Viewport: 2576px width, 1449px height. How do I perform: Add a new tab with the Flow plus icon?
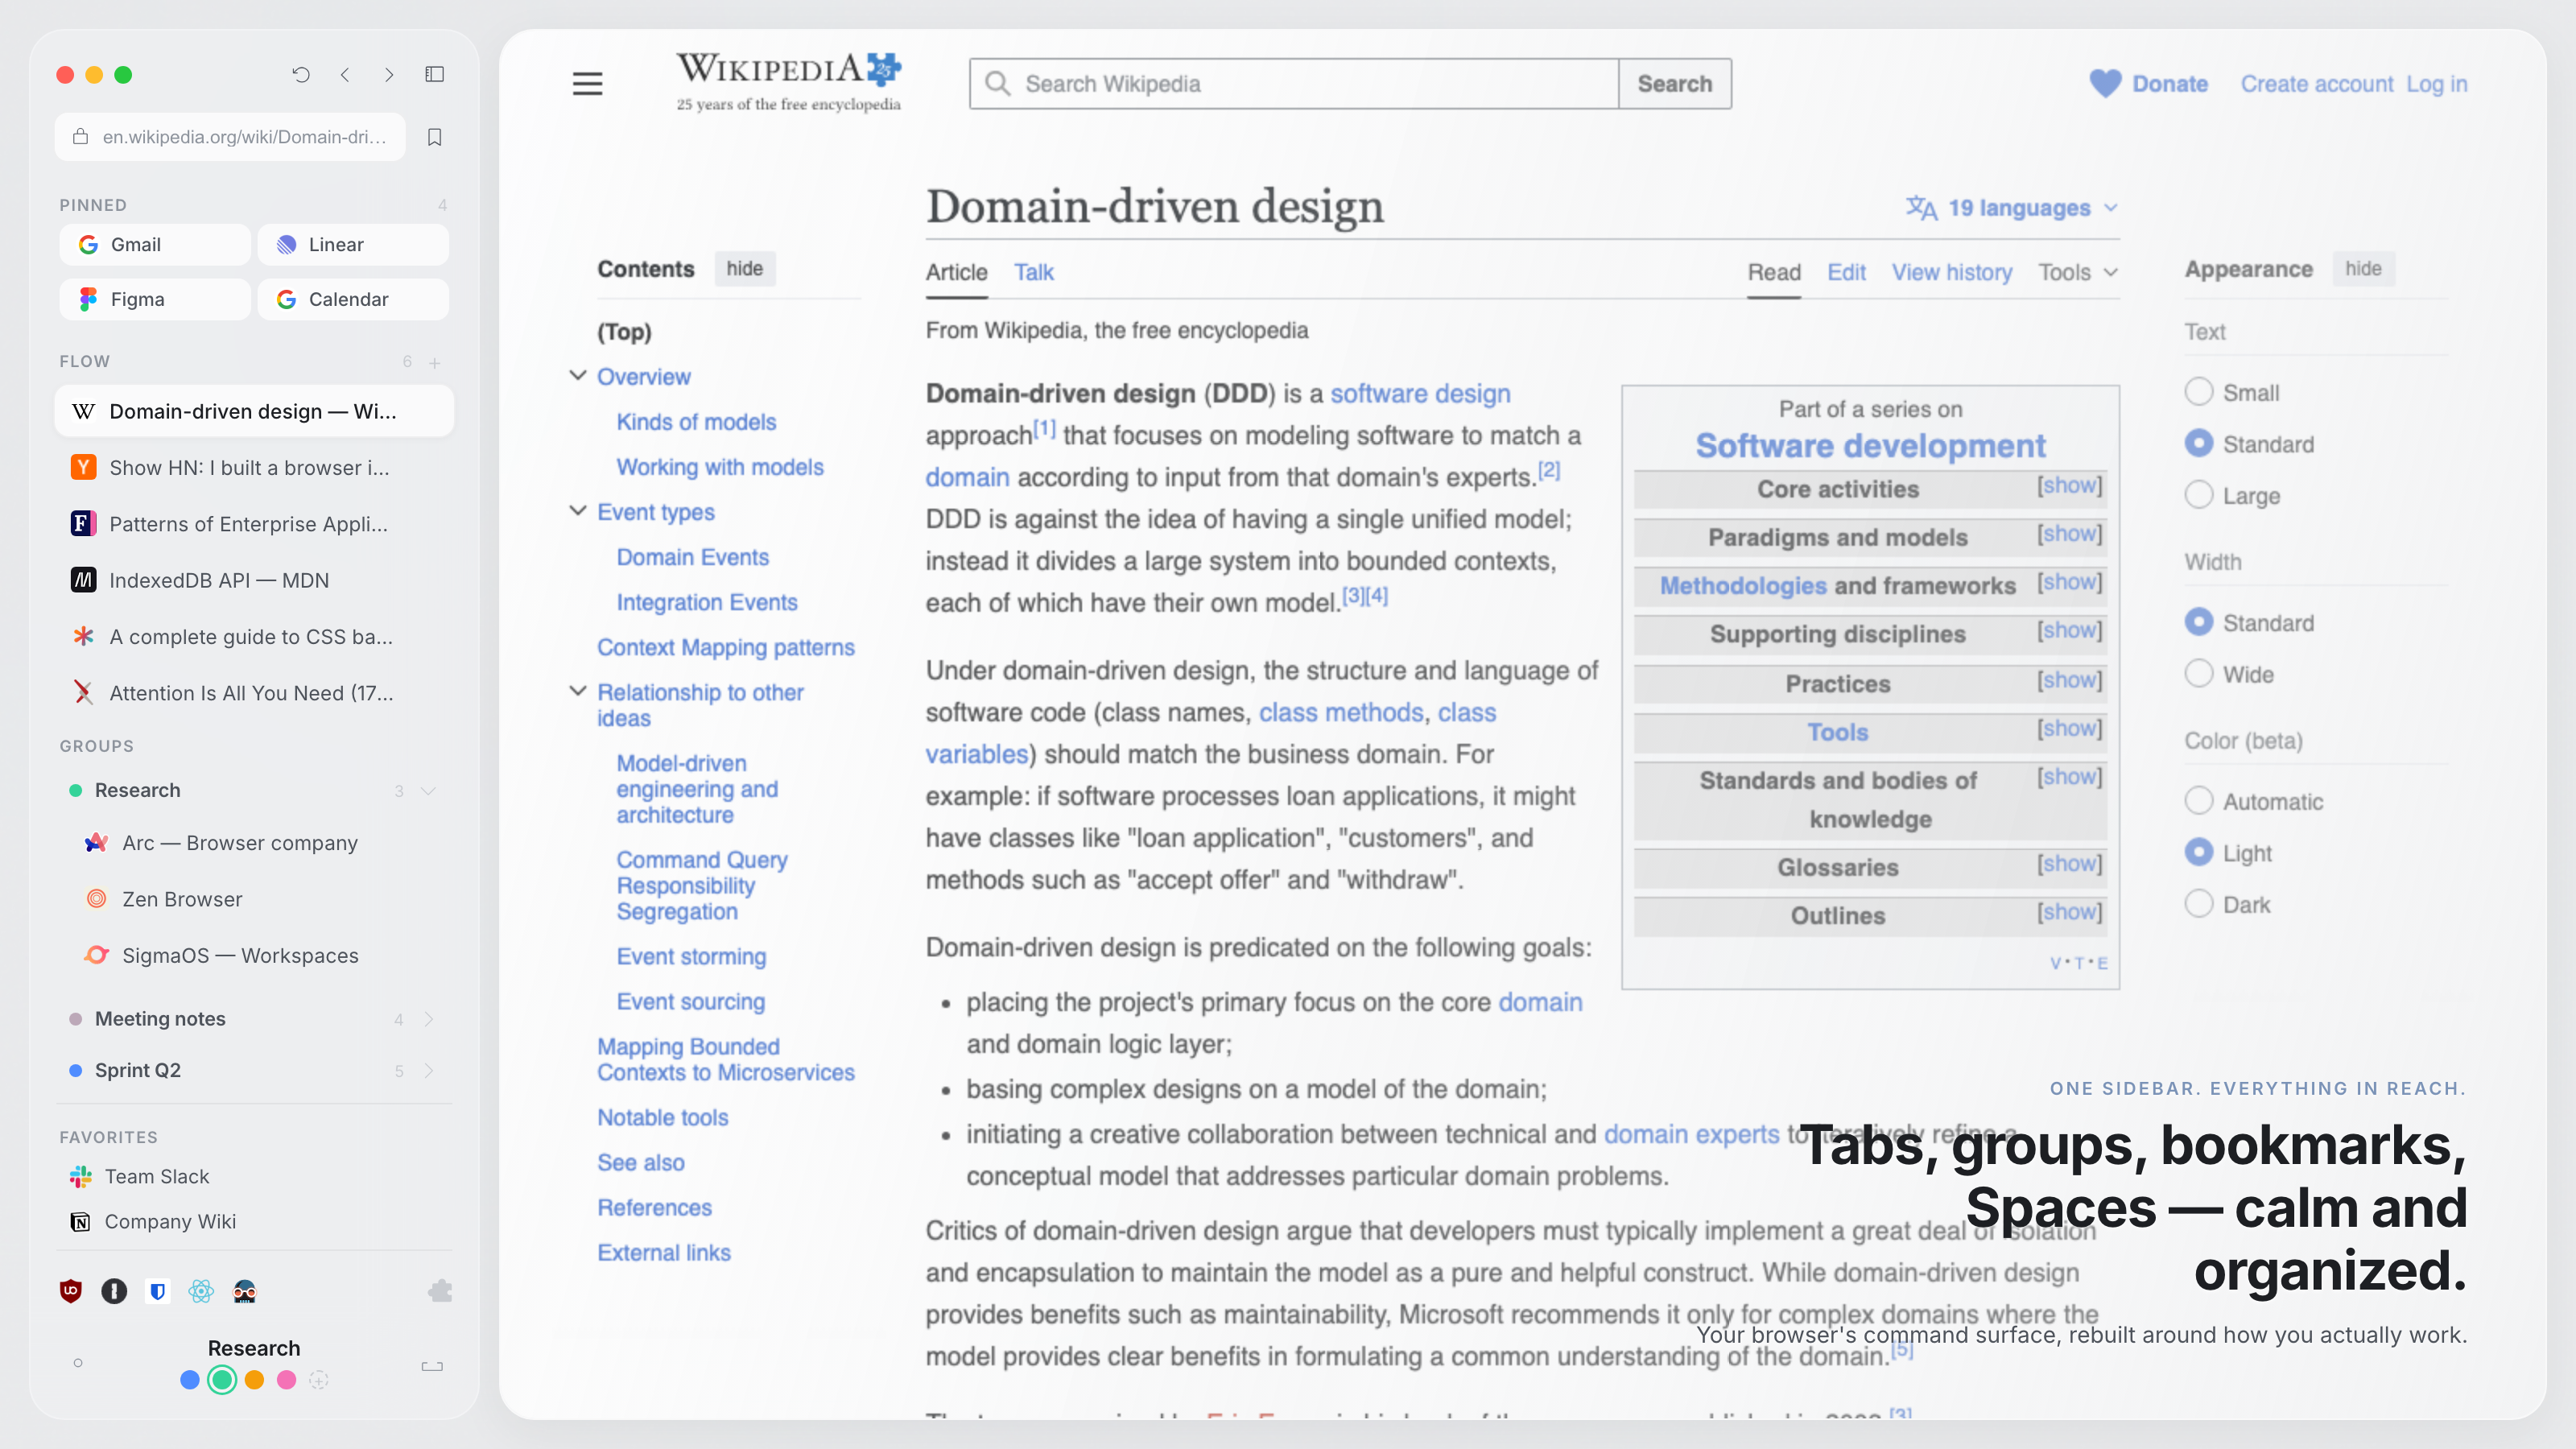(x=434, y=362)
